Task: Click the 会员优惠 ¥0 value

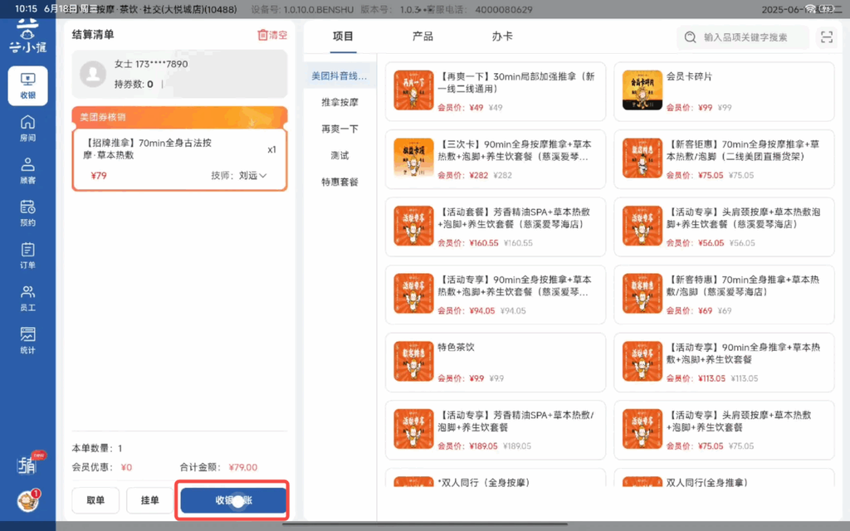Action: point(126,467)
